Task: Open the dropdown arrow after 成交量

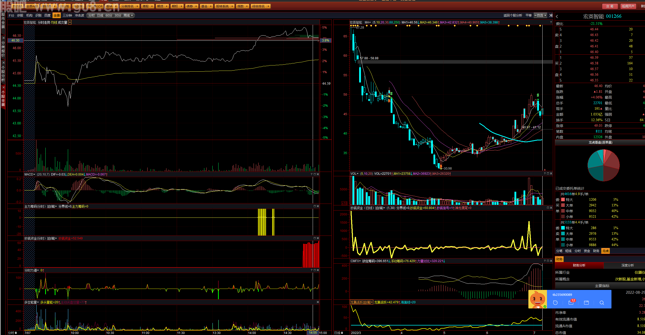Action: pyautogui.click(x=70, y=22)
